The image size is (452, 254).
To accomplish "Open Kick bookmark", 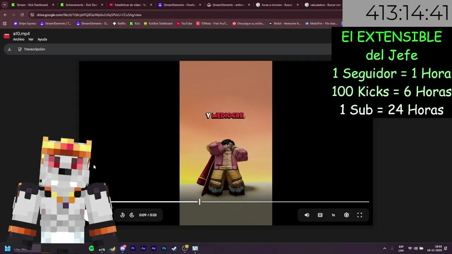I will tap(135, 24).
